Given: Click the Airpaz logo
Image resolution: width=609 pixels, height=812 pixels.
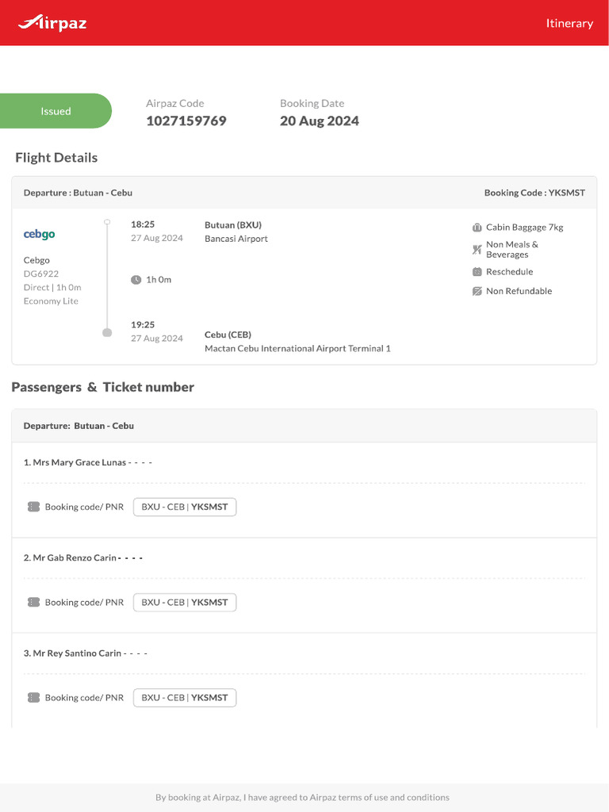Looking at the screenshot, I should pos(52,24).
